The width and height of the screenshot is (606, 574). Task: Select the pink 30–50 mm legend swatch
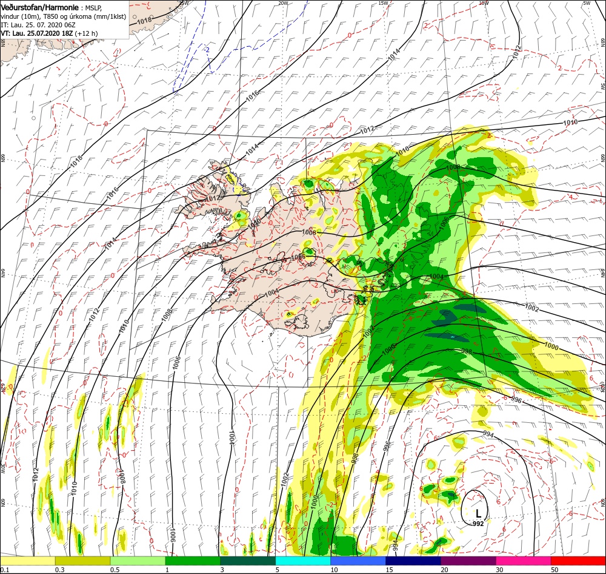click(524, 561)
